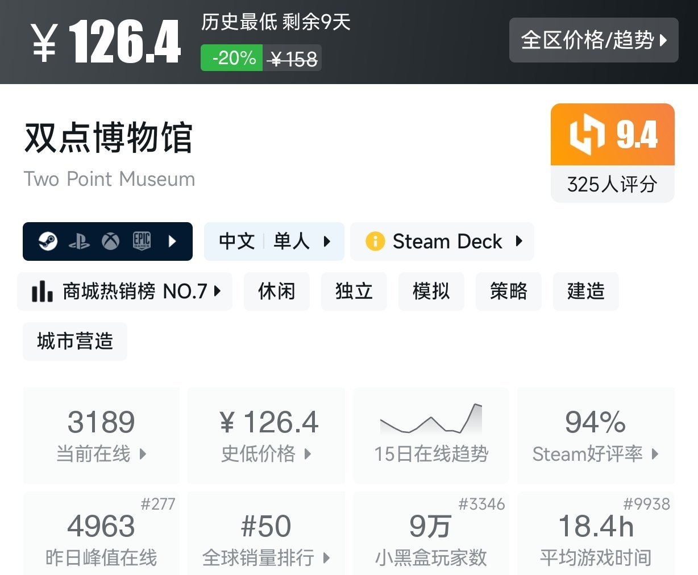Image resolution: width=698 pixels, height=575 pixels.
Task: Expand the platform list arrow
Action: 173,241
